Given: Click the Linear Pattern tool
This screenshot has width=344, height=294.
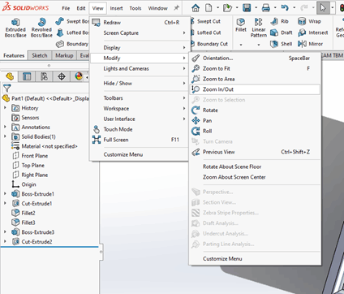Looking at the screenshot, I should pos(259,28).
